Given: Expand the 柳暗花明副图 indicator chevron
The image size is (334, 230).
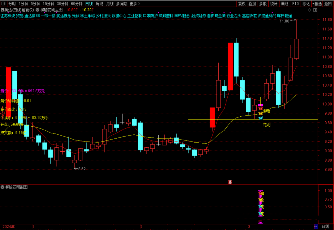Looking at the screenshot, I should coord(2,187).
